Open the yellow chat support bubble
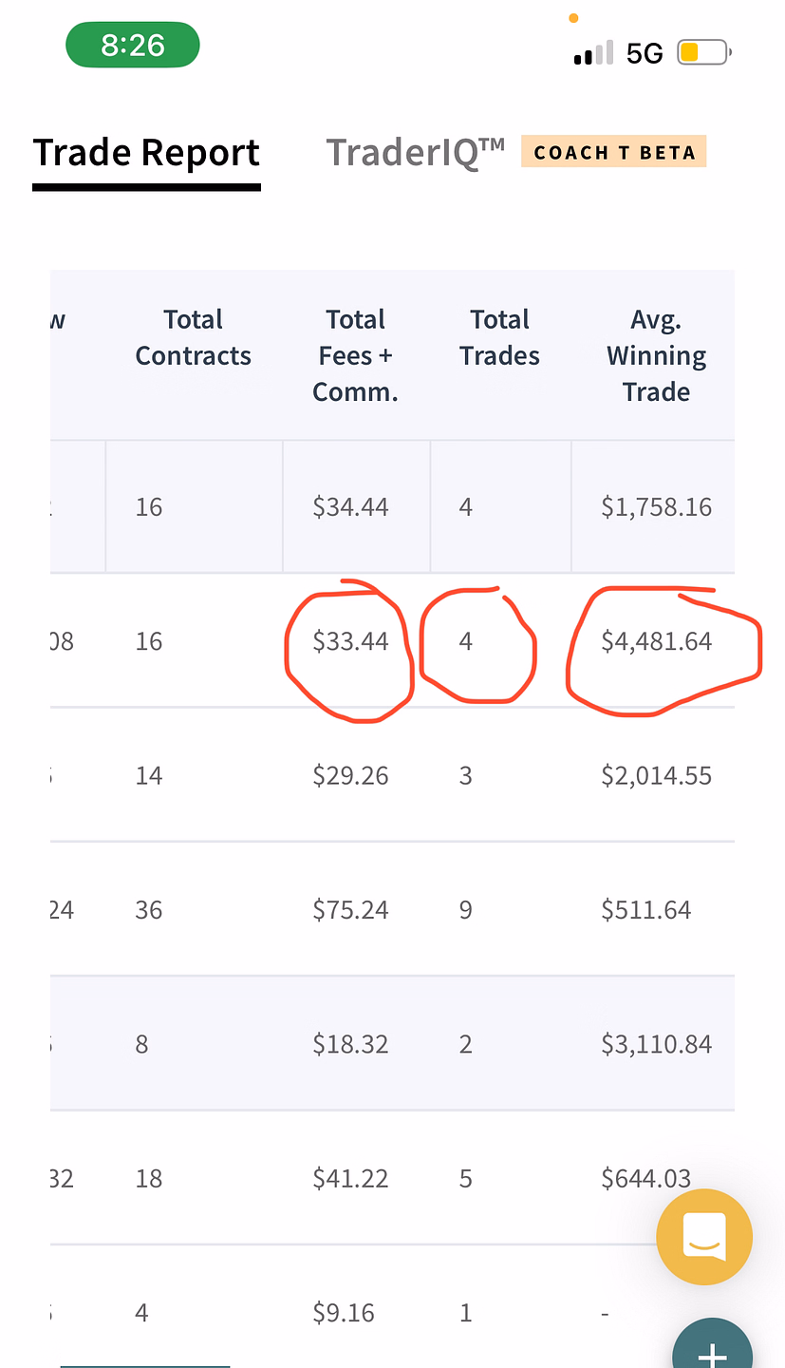Viewport: 785px width, 1368px height. click(704, 1237)
